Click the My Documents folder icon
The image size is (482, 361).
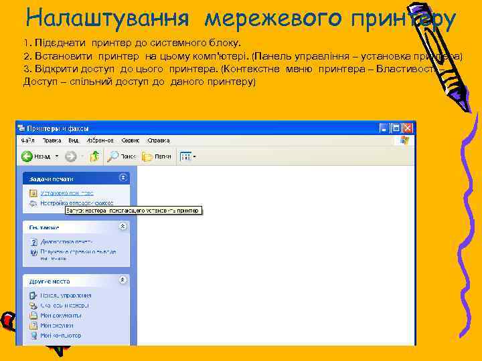coord(33,316)
